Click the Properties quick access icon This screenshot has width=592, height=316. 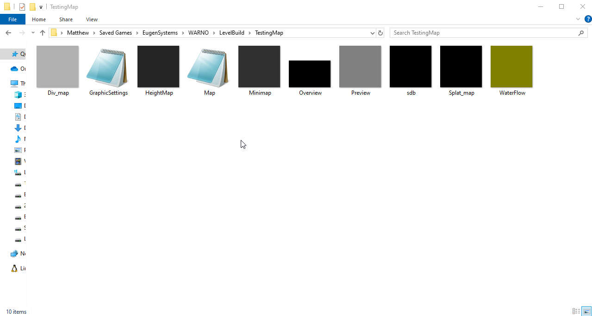pyautogui.click(x=22, y=7)
